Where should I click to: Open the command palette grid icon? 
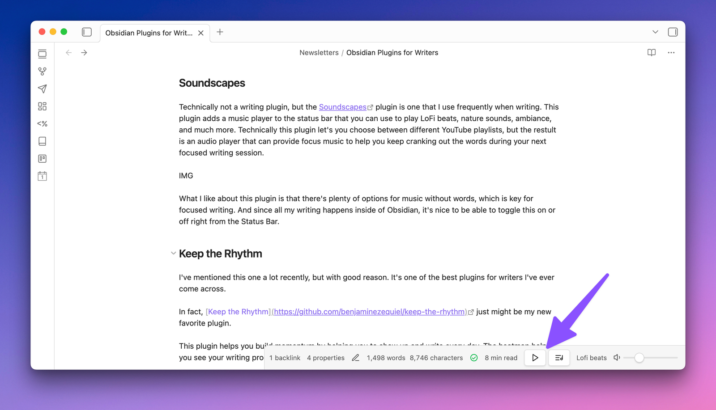click(x=42, y=106)
